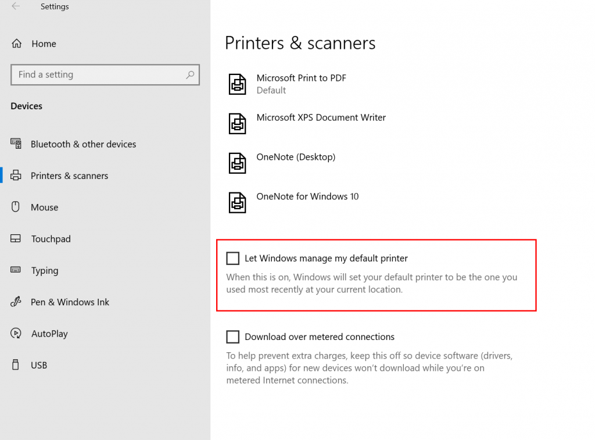The height and width of the screenshot is (440, 595).
Task: Click the Touchpad sidebar icon
Action: (16, 238)
